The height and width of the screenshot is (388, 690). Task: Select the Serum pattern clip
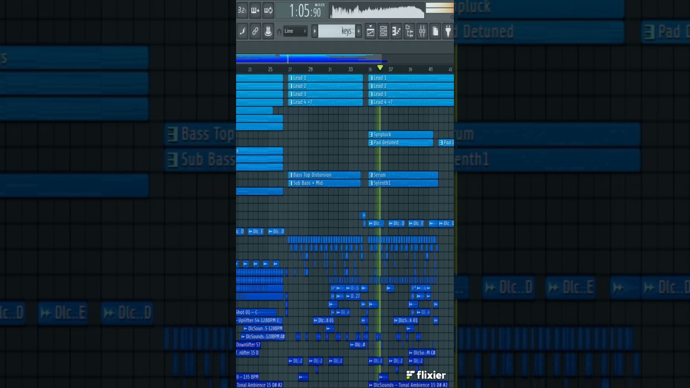coord(403,175)
